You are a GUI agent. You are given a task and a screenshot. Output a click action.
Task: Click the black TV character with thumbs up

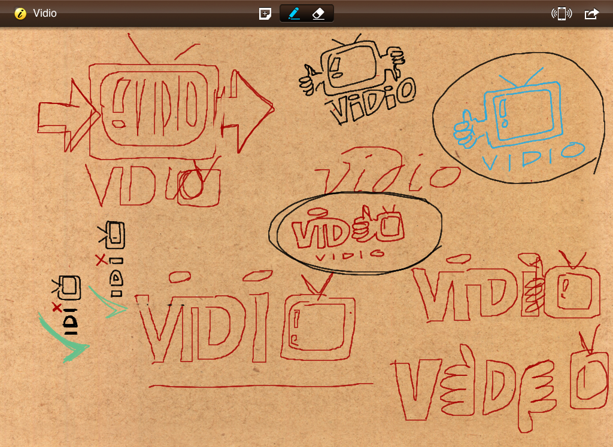click(352, 69)
